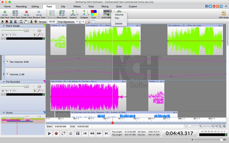Click the Stop transport button
This screenshot has width=229, height=143.
[x=70, y=133]
